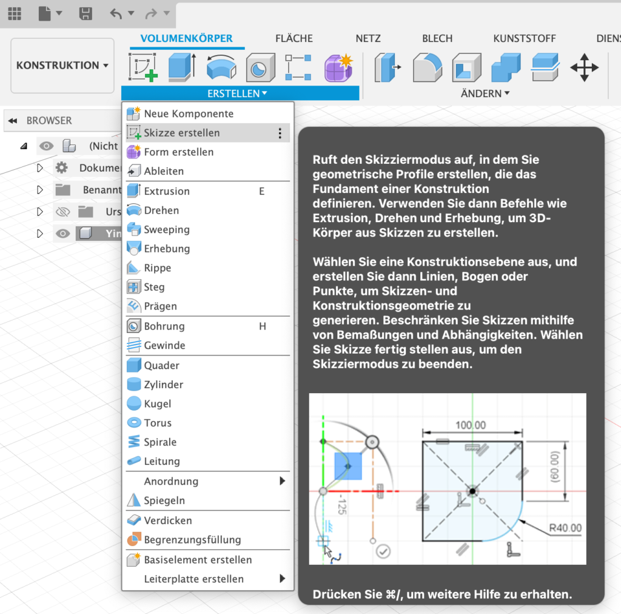Screen dimensions: 621x614
Task: Hide the Yin body via eye icon
Action: pyautogui.click(x=62, y=234)
